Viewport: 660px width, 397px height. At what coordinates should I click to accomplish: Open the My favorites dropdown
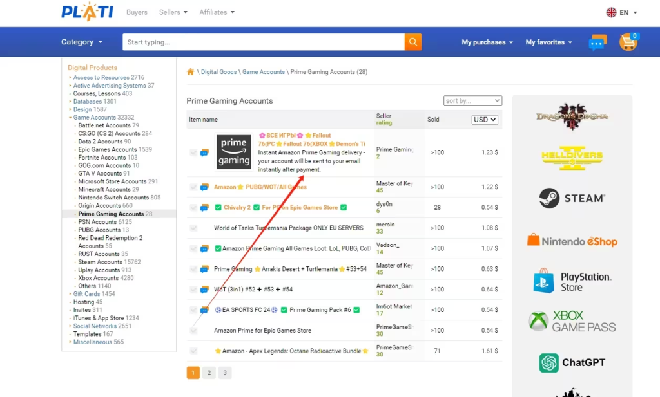point(548,42)
